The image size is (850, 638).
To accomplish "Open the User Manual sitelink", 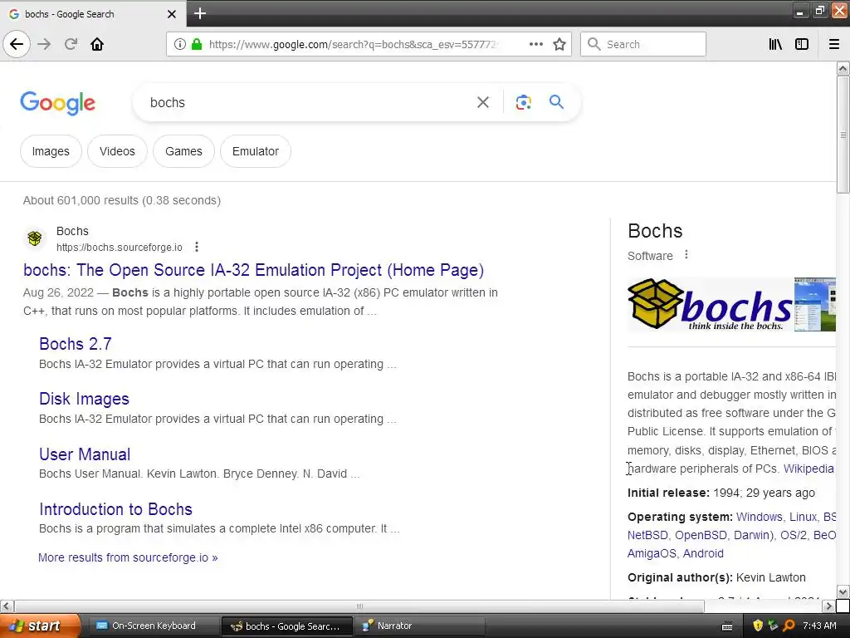I will [85, 454].
